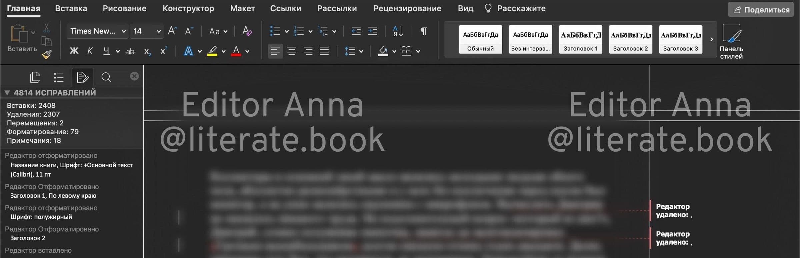
Task: Switch to the Конструктор tab
Action: tap(188, 9)
